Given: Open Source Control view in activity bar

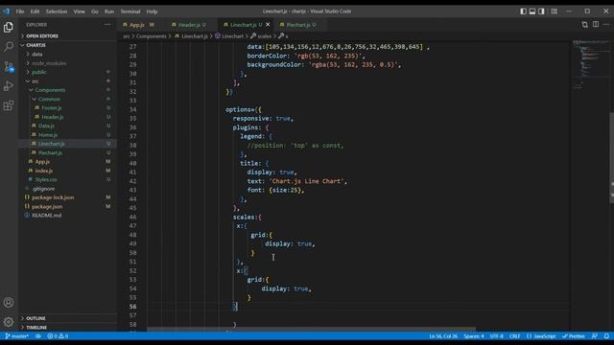Looking at the screenshot, I should (9, 66).
